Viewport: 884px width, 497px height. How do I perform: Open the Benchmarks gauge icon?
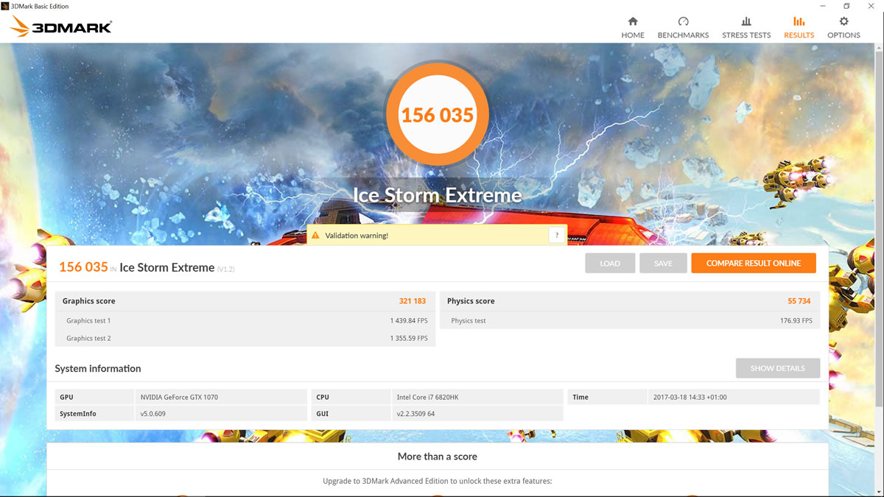683,21
